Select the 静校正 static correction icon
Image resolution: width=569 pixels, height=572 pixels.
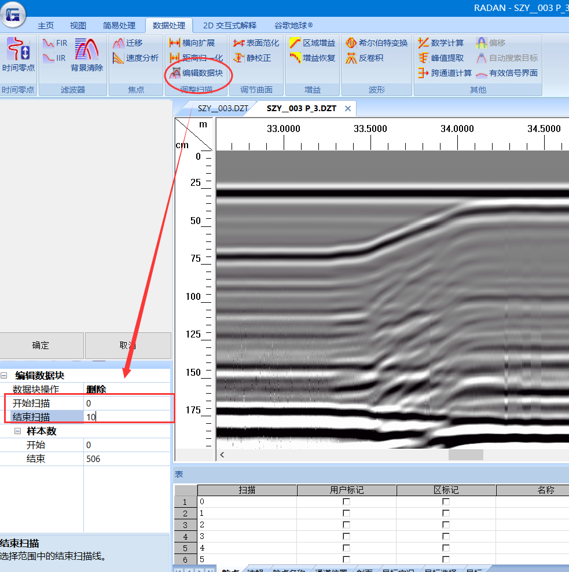click(x=252, y=58)
